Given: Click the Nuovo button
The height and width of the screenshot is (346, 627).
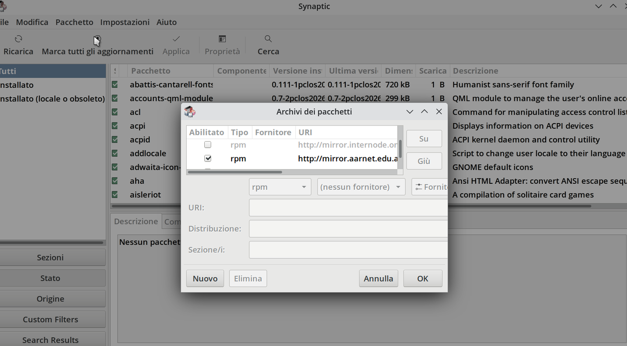Looking at the screenshot, I should (205, 278).
